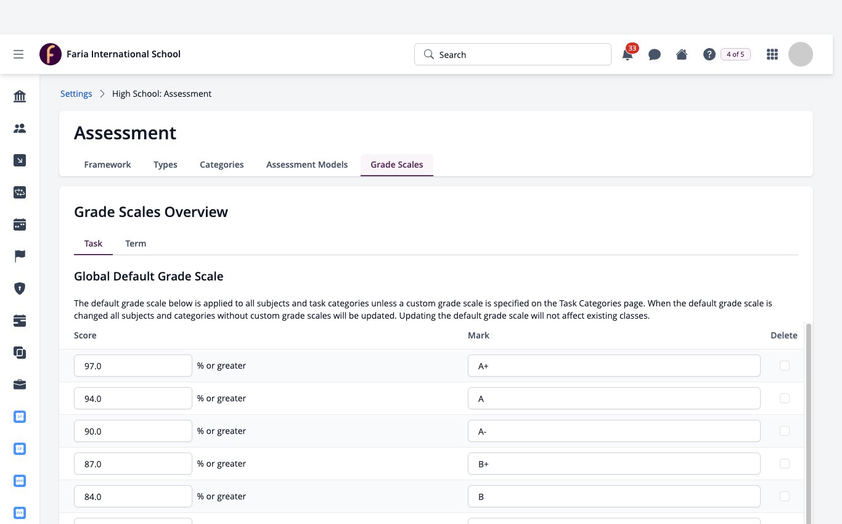This screenshot has width=842, height=524.
Task: Open the Categories tab
Action: click(x=222, y=165)
